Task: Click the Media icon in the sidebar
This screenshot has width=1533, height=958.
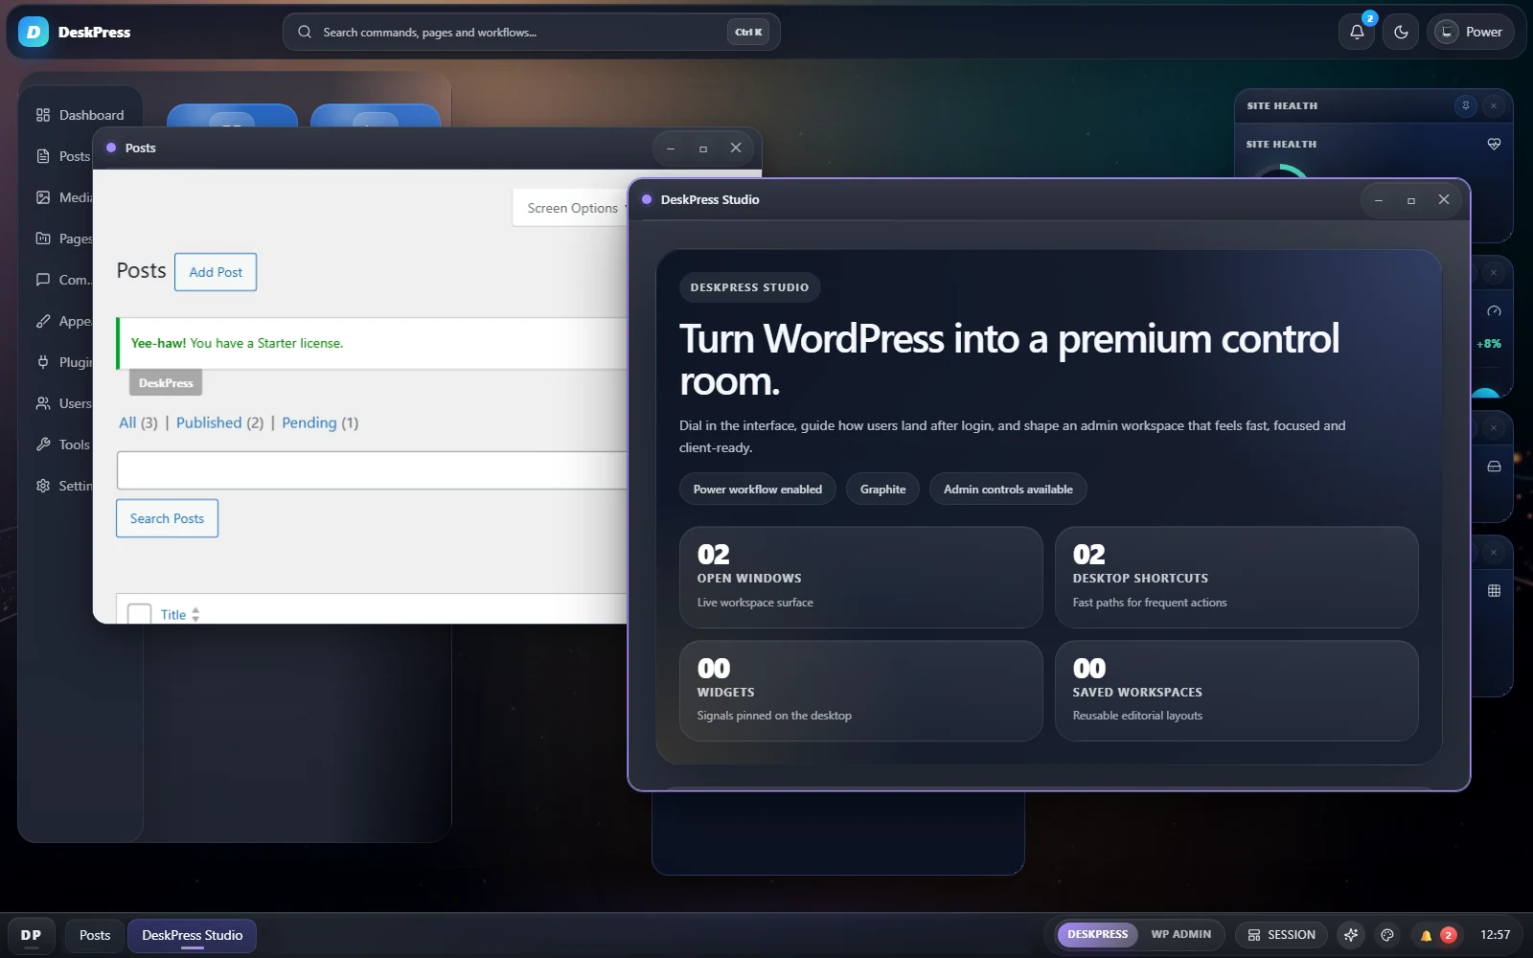Action: point(43,197)
